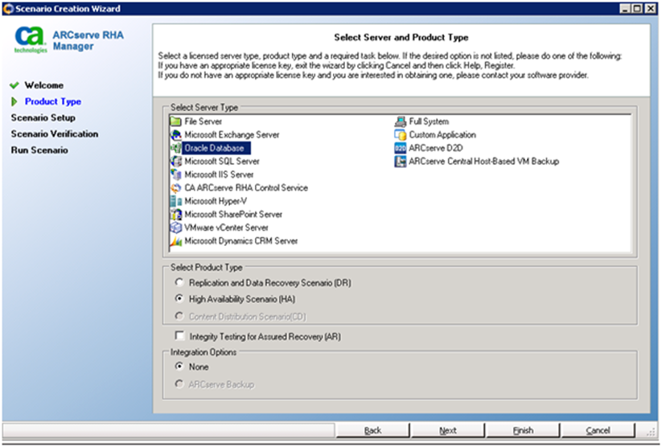The height and width of the screenshot is (447, 662).
Task: Select Microsoft IIS Server label
Action: coord(219,174)
